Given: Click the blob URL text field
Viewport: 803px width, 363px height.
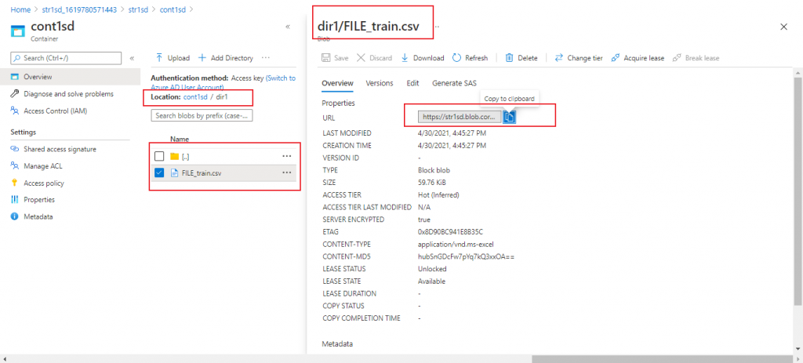Looking at the screenshot, I should point(460,118).
